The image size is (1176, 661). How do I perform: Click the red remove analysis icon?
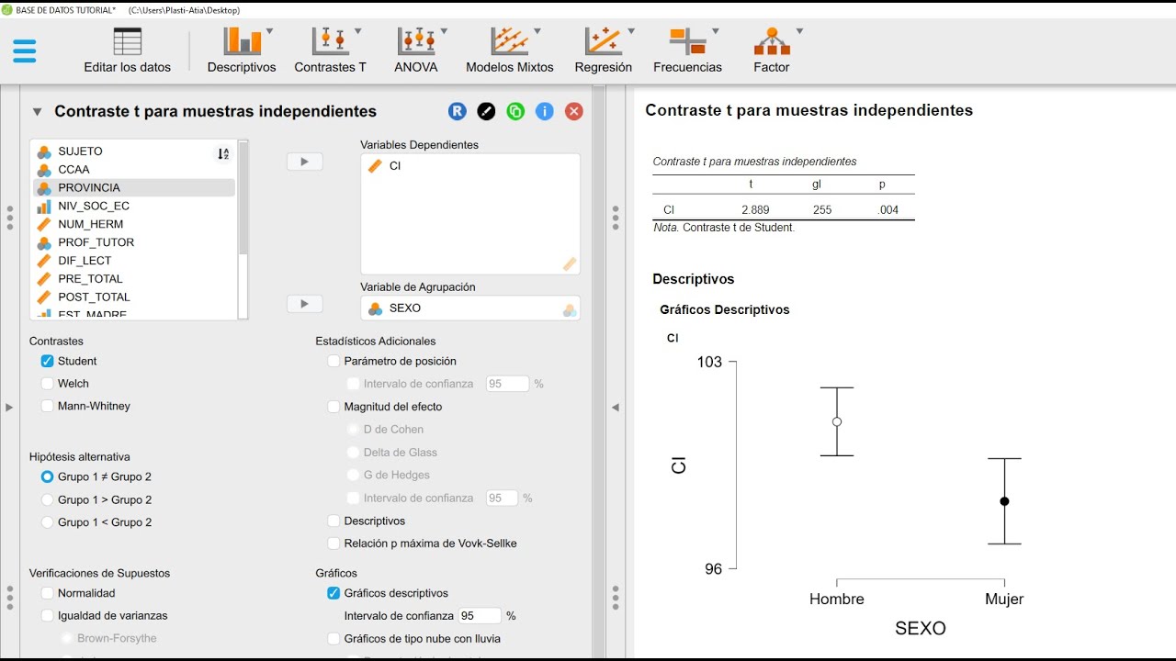tap(574, 111)
